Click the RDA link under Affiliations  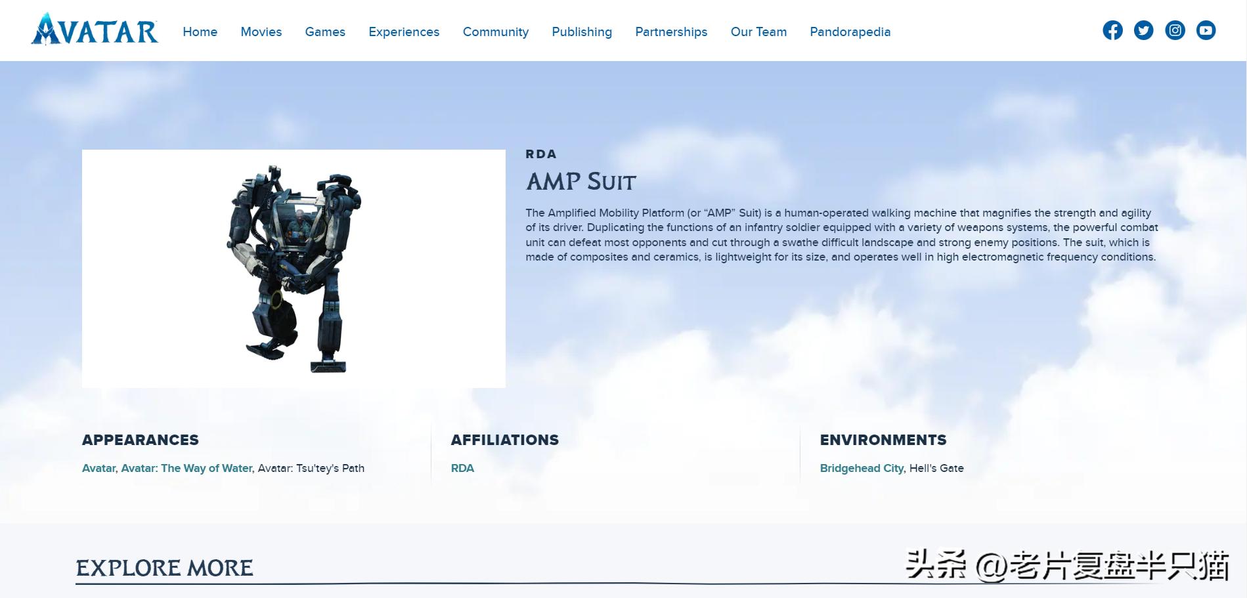462,468
